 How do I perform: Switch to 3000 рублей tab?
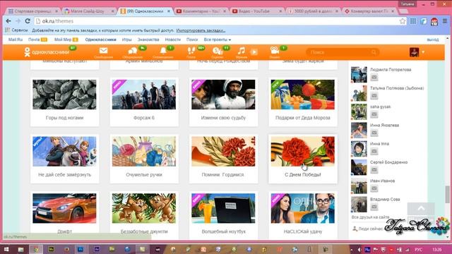[x=314, y=11]
